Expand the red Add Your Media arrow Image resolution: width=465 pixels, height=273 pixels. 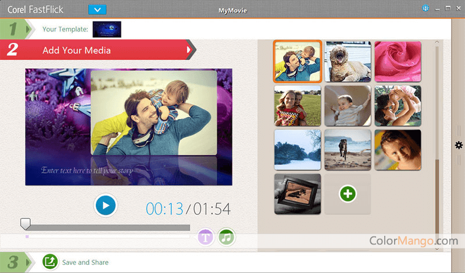[x=189, y=50]
